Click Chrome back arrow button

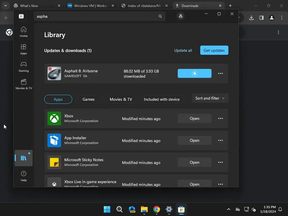(x=6, y=18)
